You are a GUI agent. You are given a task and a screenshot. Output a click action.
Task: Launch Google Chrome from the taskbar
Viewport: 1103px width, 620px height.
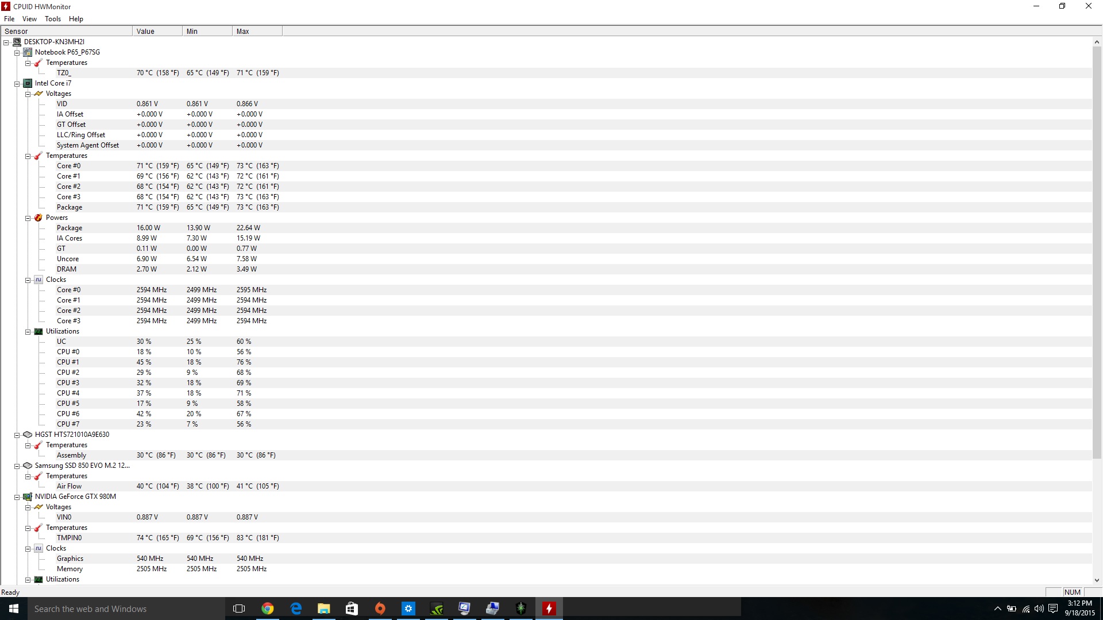(x=268, y=609)
